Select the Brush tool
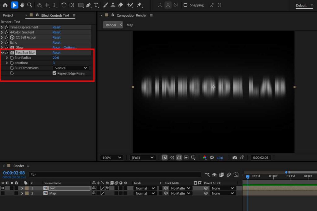This screenshot has width=317, height=211. [105, 5]
